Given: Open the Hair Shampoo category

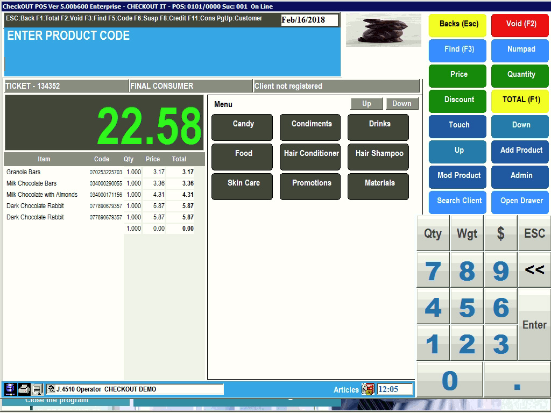Looking at the screenshot, I should [x=379, y=157].
